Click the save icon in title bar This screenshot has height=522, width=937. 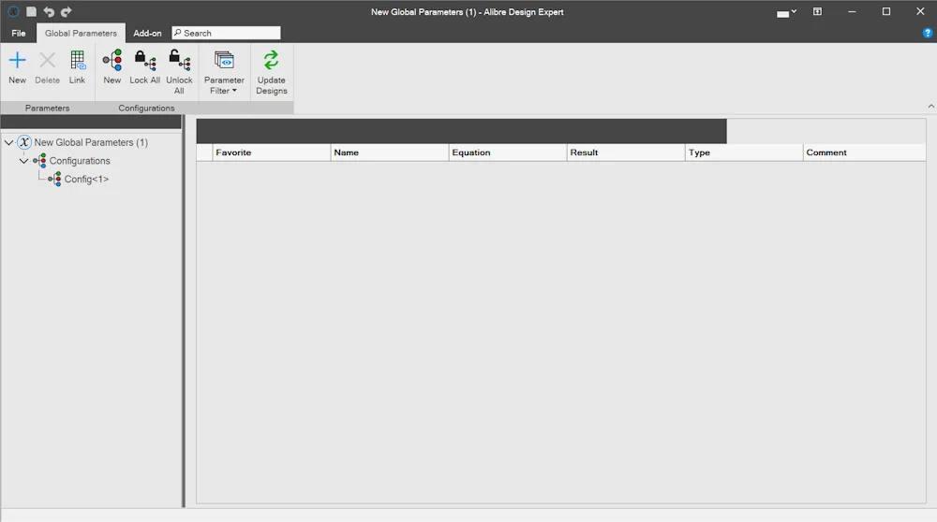(31, 11)
